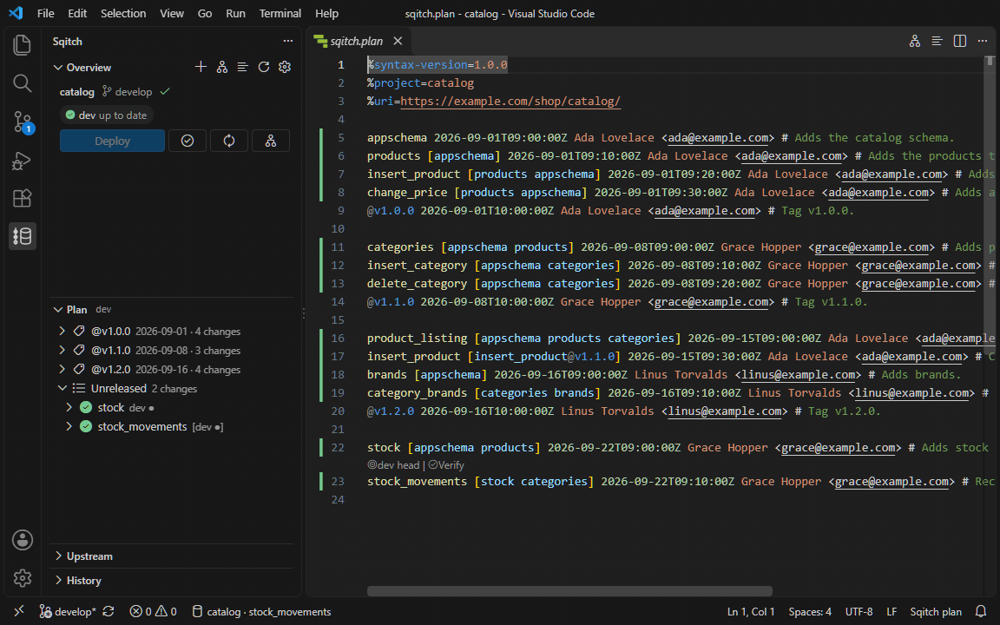Open the https://example.com/shop/catalog/ URI link
Screen dimensions: 1000x625
point(510,102)
